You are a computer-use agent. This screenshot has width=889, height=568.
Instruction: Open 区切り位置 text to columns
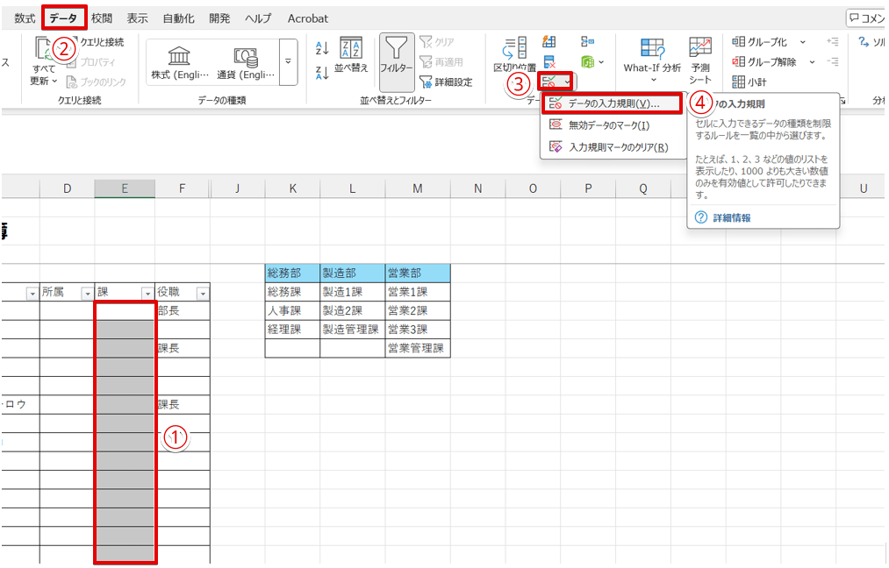514,54
